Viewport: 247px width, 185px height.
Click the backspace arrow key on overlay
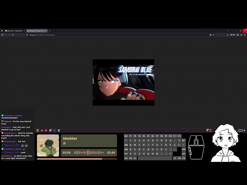[x=184, y=140]
